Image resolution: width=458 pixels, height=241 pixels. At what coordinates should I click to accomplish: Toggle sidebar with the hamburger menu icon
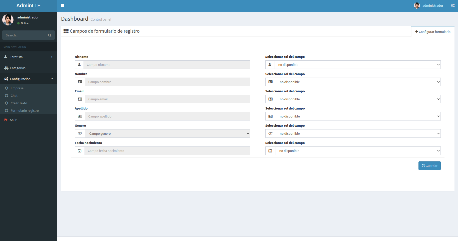63,5
